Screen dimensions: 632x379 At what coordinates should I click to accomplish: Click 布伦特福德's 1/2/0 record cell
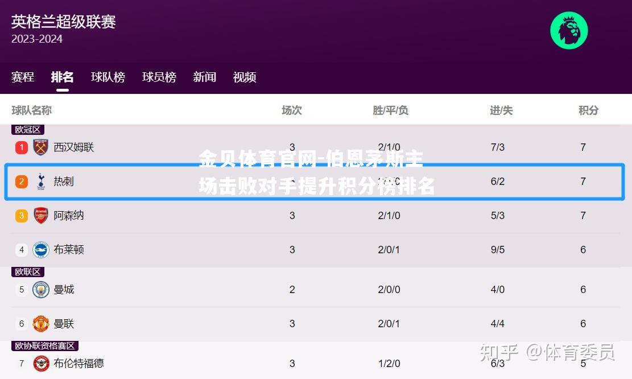click(x=389, y=363)
